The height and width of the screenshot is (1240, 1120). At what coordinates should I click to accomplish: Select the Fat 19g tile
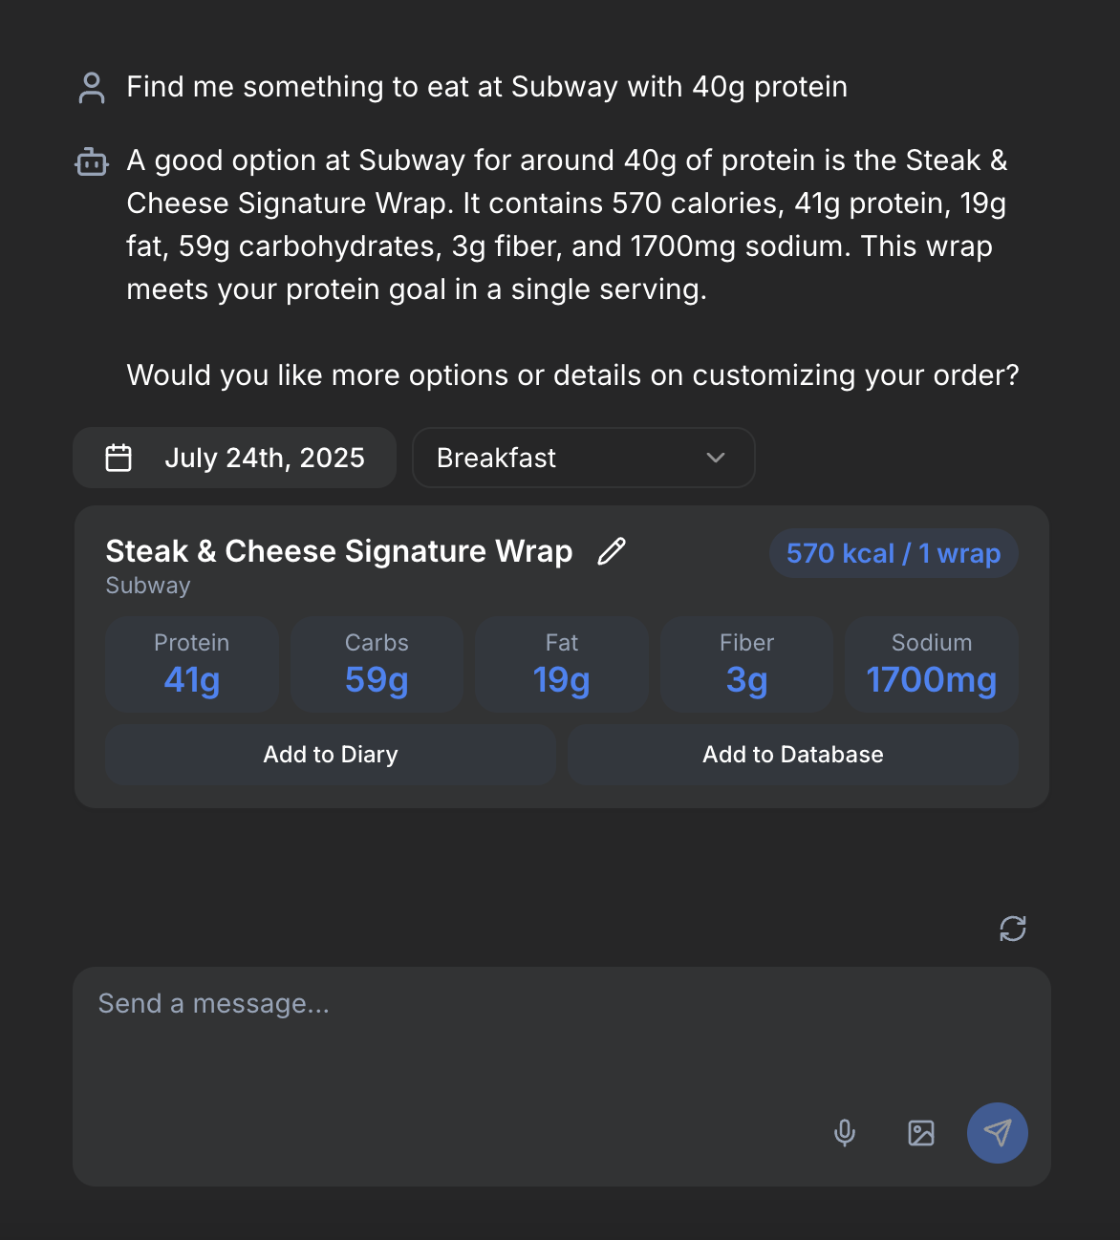pos(562,664)
